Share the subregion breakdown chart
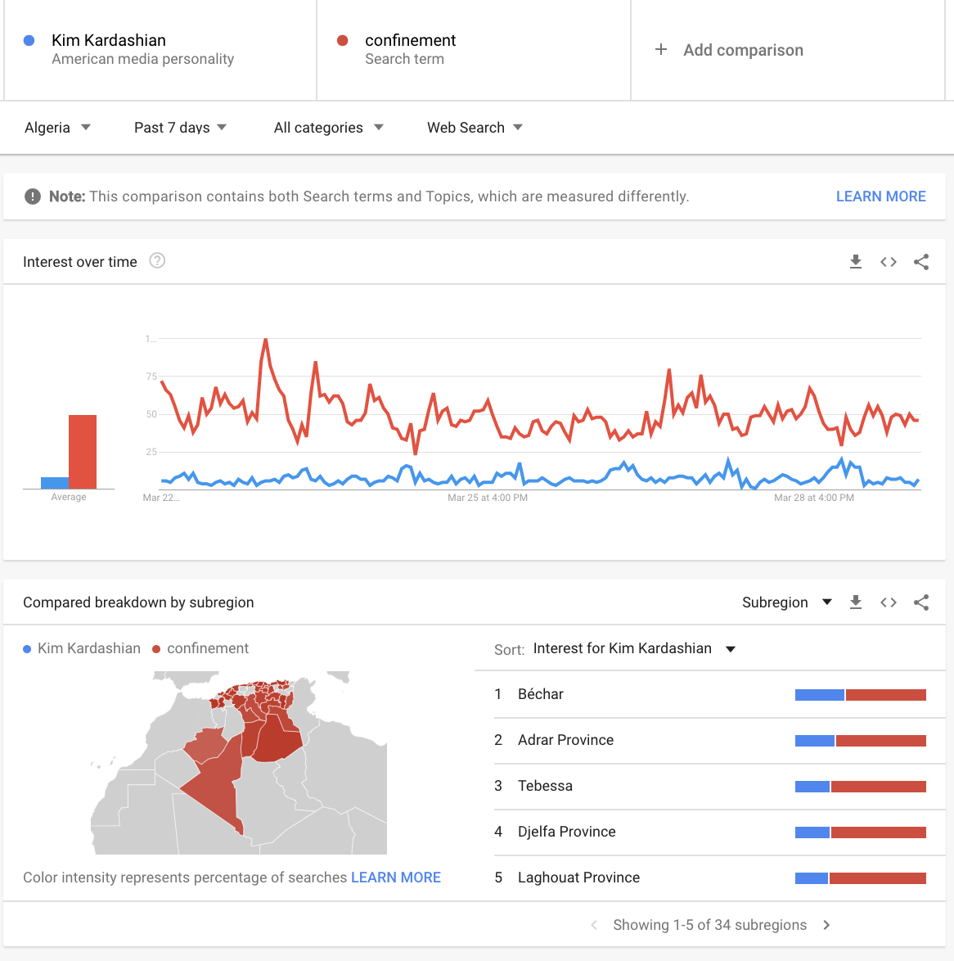The image size is (954, 961). pos(921,602)
